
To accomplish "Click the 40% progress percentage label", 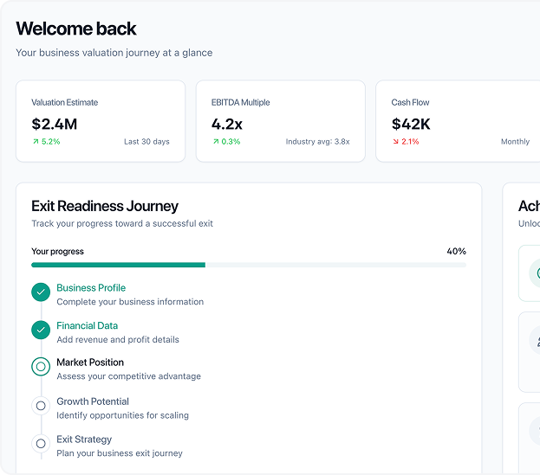I will pos(456,252).
